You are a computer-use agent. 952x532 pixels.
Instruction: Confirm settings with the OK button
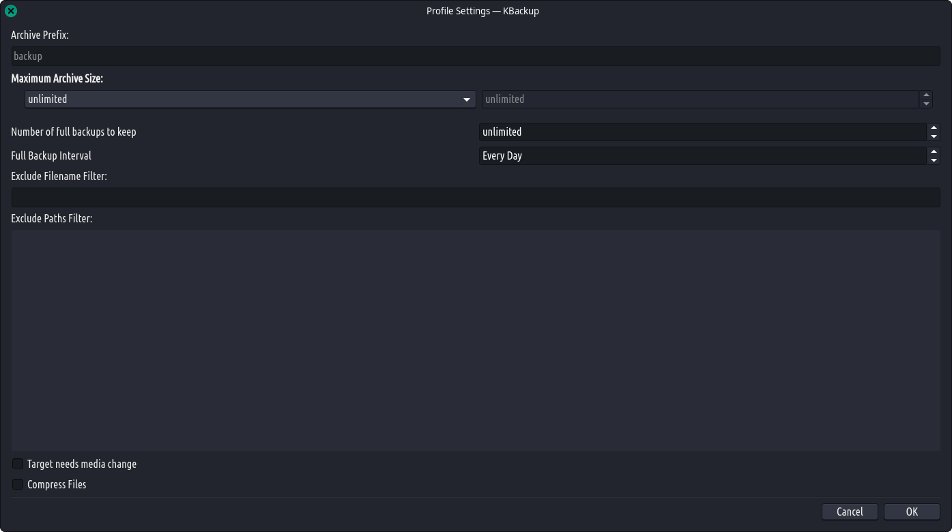click(x=912, y=512)
